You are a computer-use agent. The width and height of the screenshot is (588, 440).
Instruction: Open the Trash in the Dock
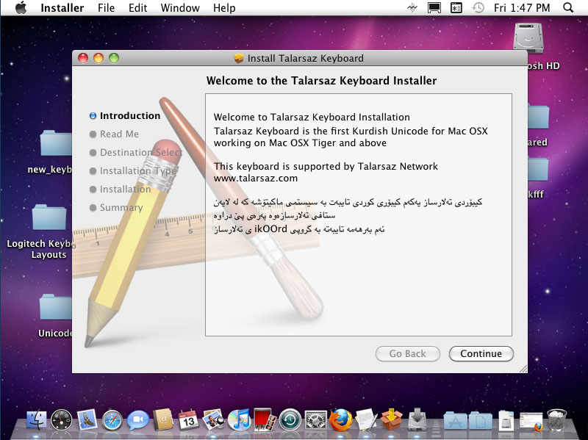(x=556, y=419)
